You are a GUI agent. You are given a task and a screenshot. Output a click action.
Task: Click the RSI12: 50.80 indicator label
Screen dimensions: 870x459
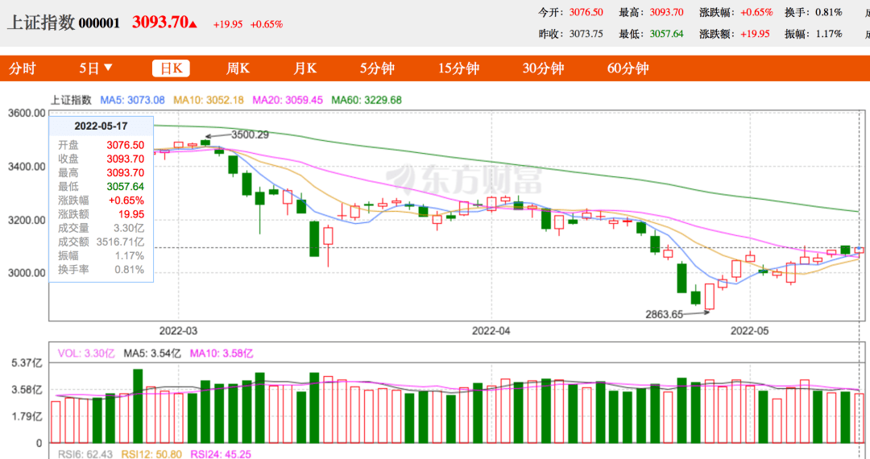point(151,454)
